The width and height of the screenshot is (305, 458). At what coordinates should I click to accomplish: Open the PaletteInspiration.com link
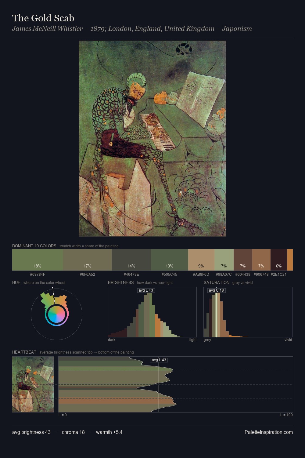[x=269, y=432]
